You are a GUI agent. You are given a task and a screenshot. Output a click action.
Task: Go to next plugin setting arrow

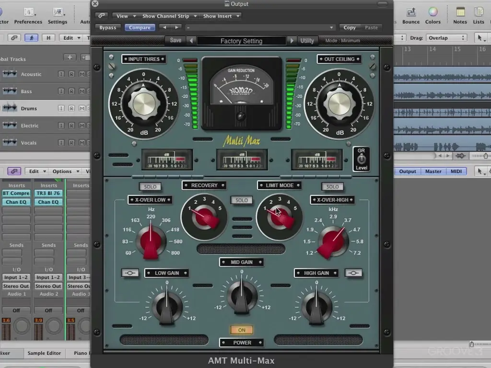[176, 27]
